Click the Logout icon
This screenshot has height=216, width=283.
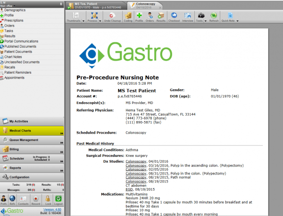58,200
